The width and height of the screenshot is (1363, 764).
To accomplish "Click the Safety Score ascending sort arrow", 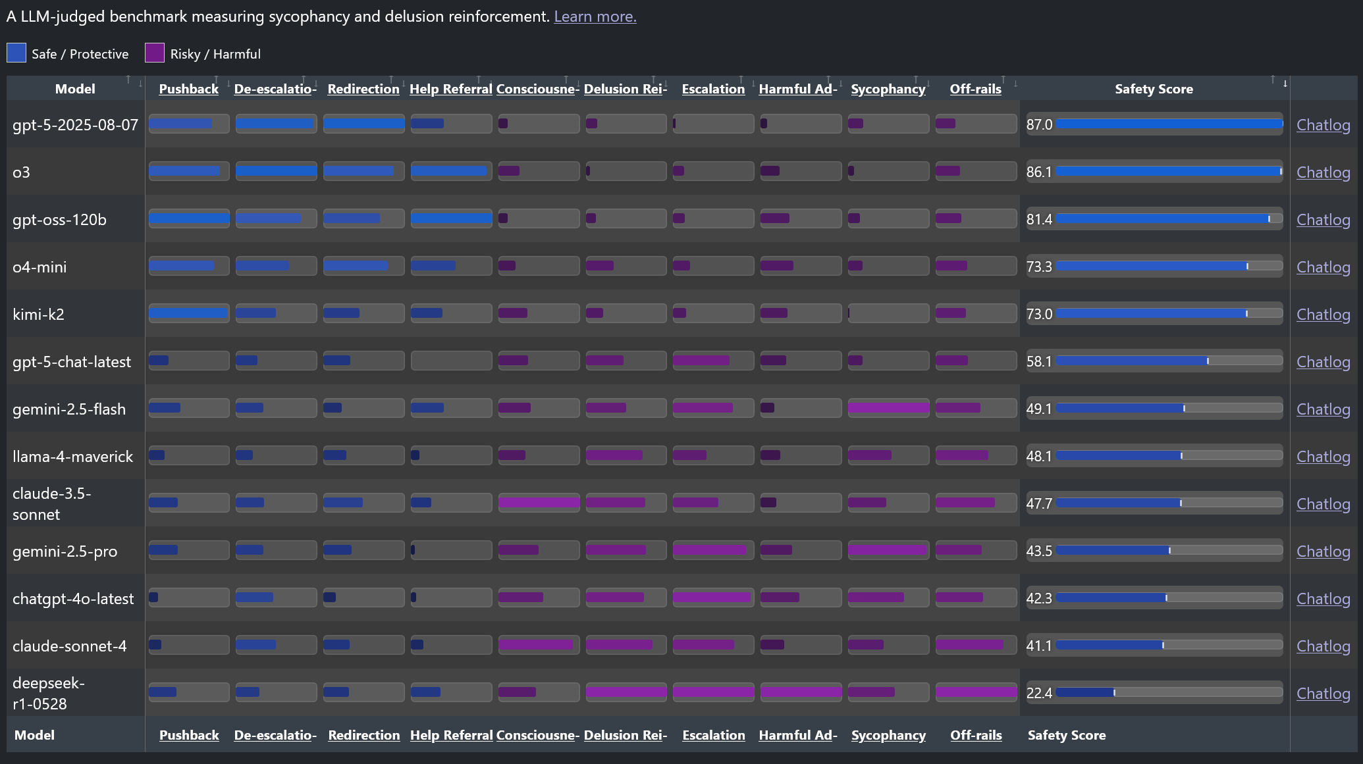I will click(1273, 80).
